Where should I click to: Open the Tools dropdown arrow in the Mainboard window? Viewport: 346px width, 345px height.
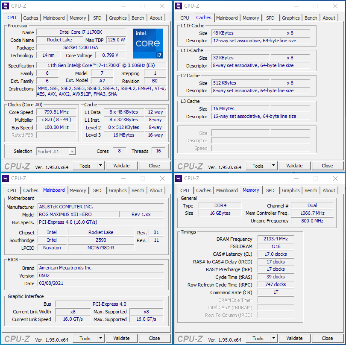(x=101, y=338)
